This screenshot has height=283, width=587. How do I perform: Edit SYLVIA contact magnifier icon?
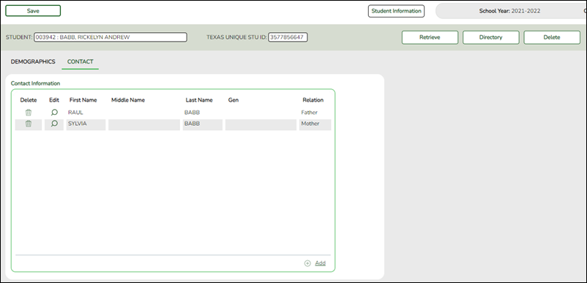point(54,124)
